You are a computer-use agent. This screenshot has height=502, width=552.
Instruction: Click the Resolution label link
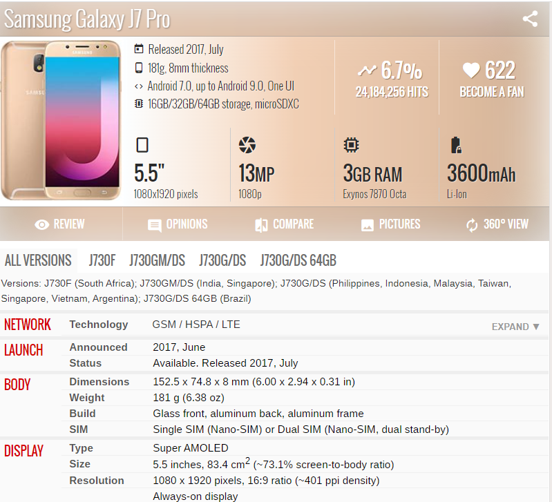97,481
